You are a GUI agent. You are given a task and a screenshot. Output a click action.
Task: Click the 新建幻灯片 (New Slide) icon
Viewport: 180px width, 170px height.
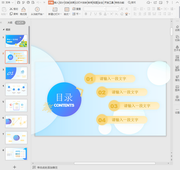55,9
